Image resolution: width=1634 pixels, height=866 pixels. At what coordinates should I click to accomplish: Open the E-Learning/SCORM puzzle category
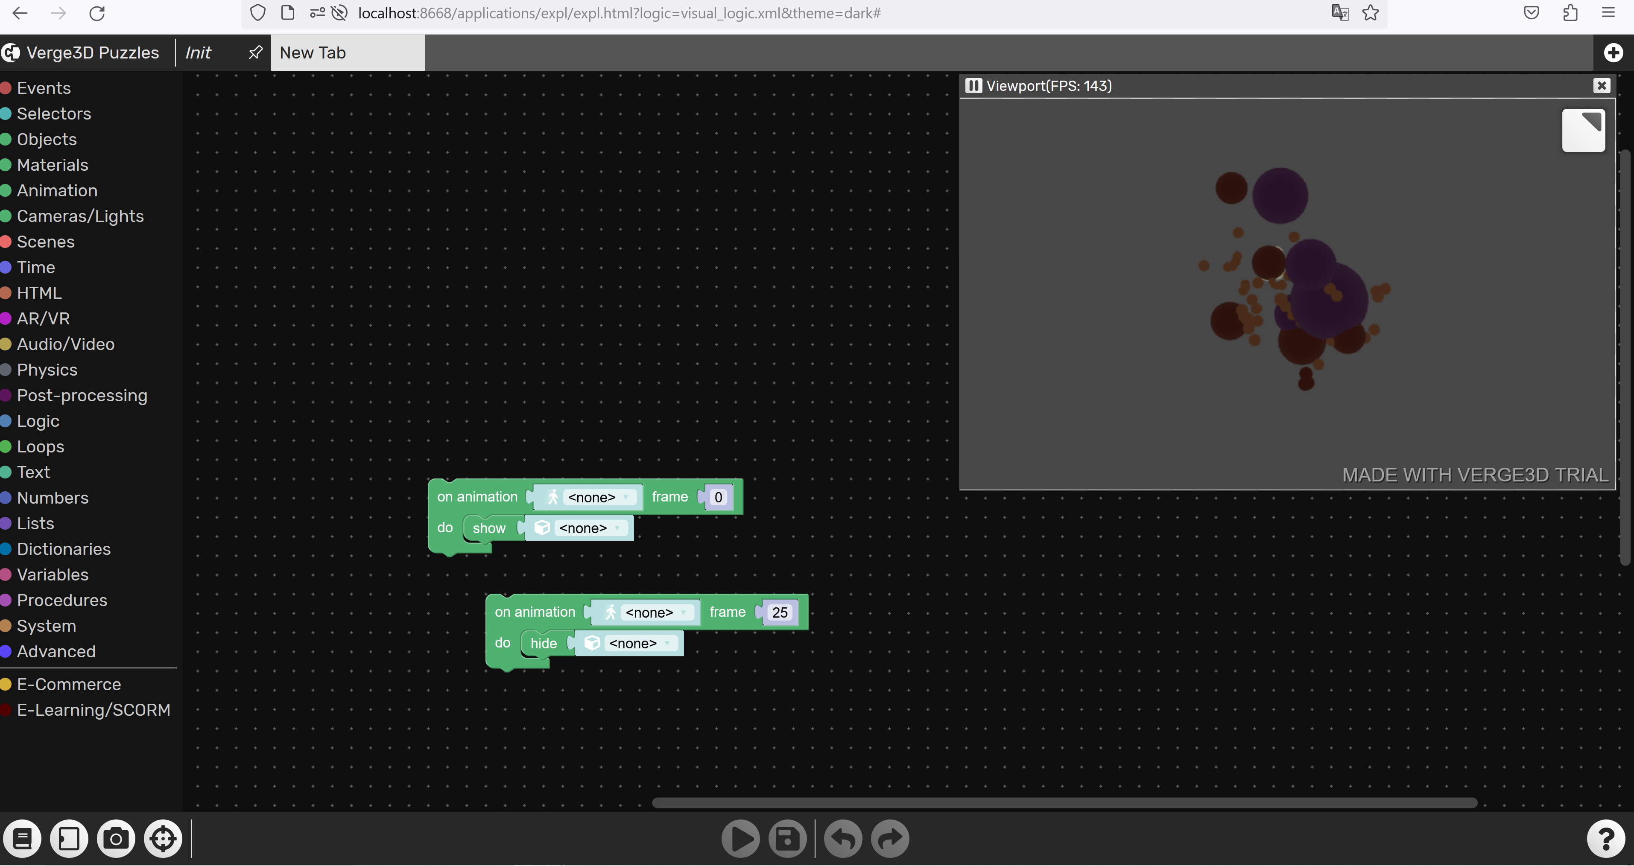tap(94, 710)
